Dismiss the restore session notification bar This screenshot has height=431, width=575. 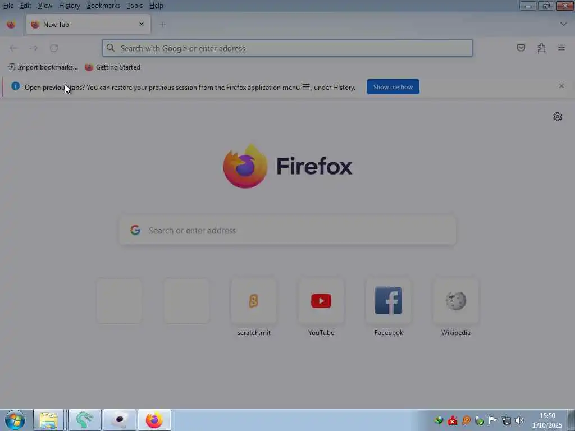click(561, 86)
